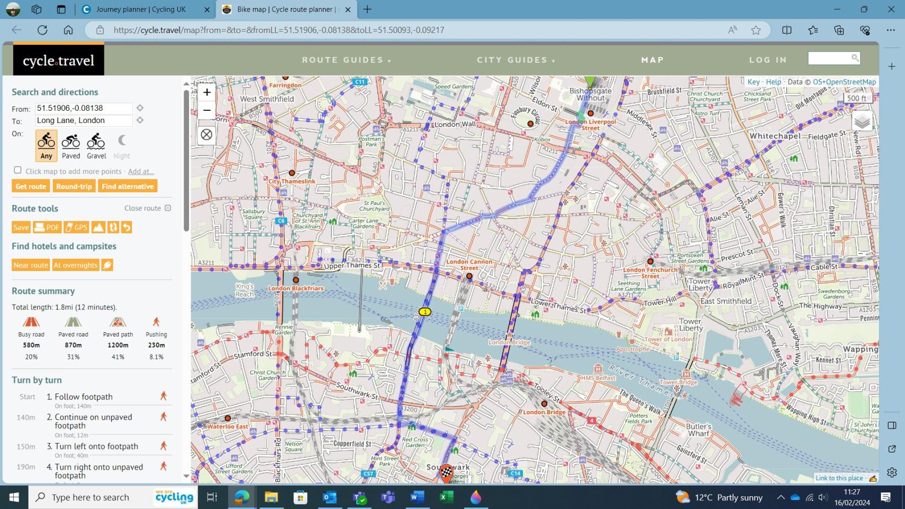
Task: Click the plug icon beside At overnights
Action: click(106, 265)
